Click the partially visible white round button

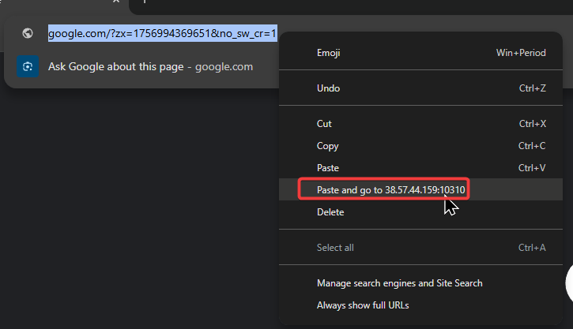569,283
